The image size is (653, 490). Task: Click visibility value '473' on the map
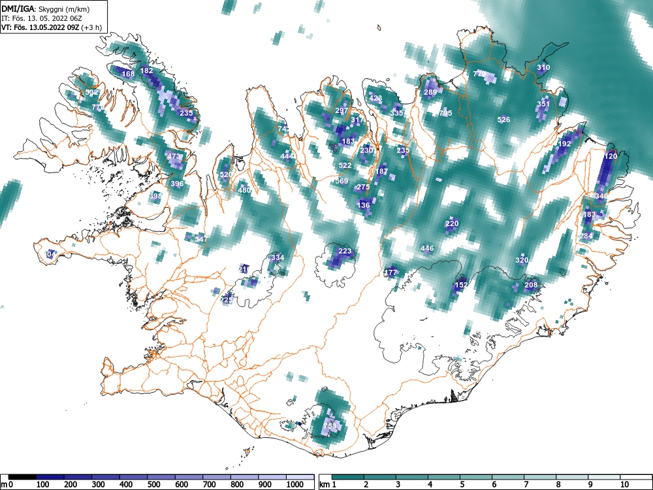174,157
